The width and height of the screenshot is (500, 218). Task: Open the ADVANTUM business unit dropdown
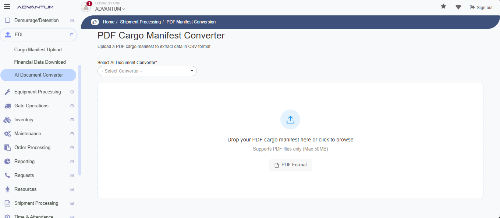coord(110,9)
